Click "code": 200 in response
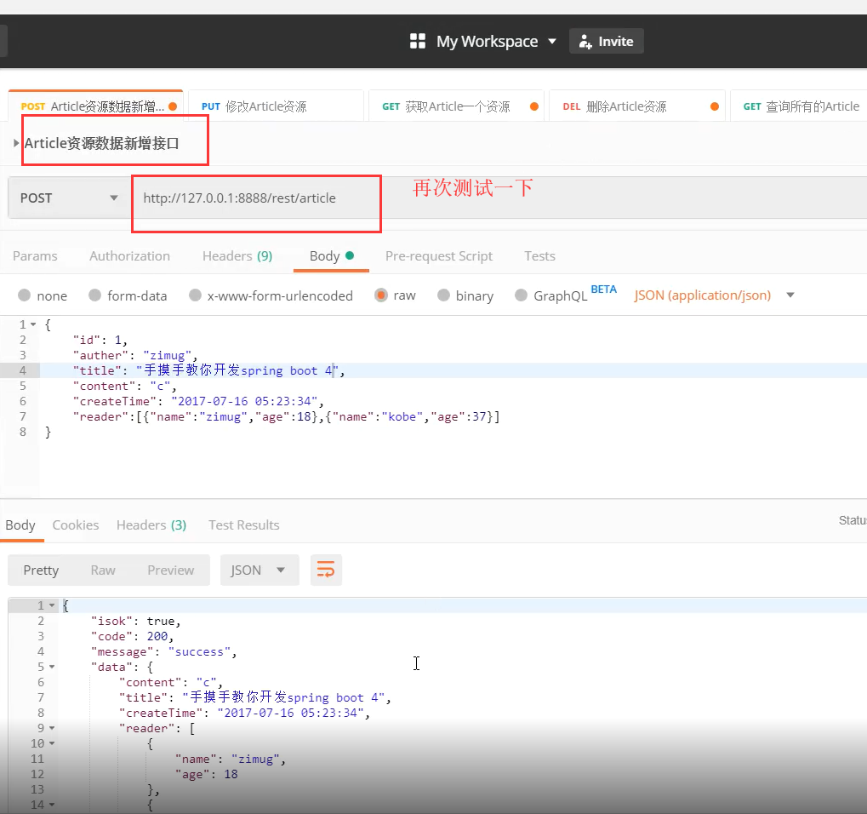The height and width of the screenshot is (814, 867). [x=132, y=636]
